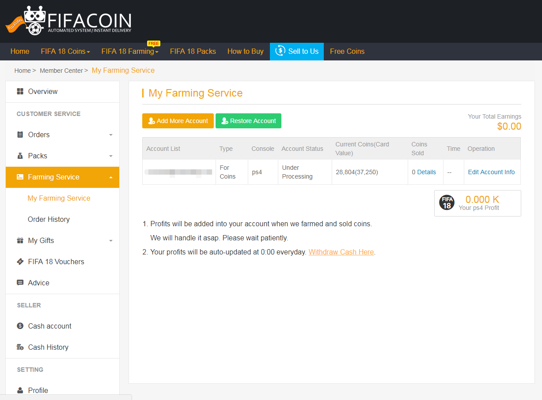
Task: Open the Sell to Us tab
Action: click(x=297, y=51)
